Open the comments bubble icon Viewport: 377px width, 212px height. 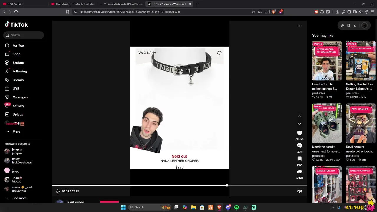[x=300, y=145]
